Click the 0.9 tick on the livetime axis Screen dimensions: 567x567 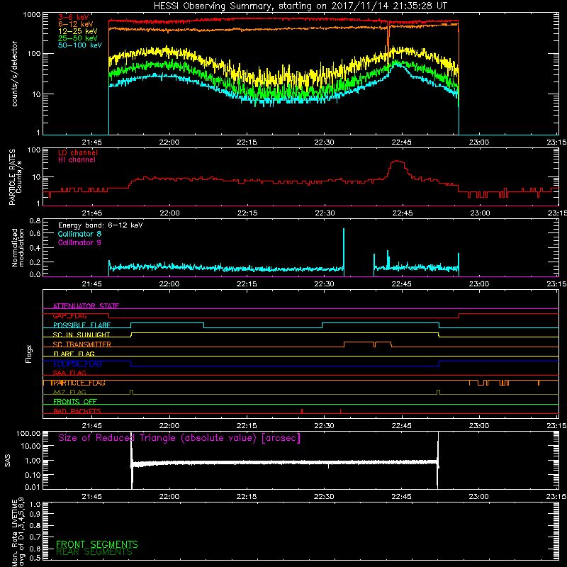pos(35,515)
